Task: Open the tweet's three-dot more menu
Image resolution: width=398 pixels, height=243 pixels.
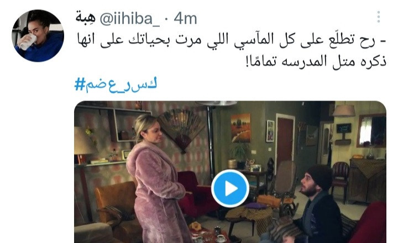Action: [x=379, y=17]
